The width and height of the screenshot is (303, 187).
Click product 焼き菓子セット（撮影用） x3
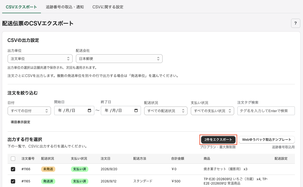[225, 169]
